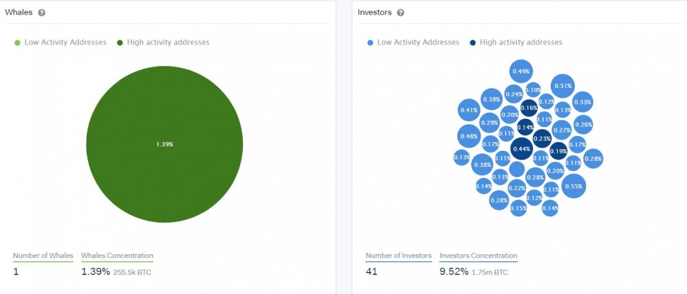This screenshot has width=687, height=294.
Task: Click the Investors help question mark icon
Action: (401, 13)
